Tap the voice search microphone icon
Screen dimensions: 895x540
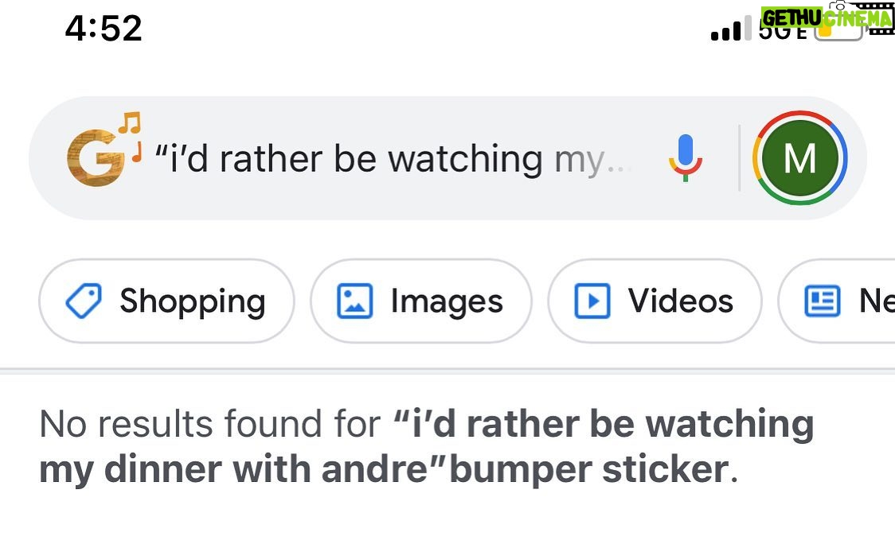point(686,158)
